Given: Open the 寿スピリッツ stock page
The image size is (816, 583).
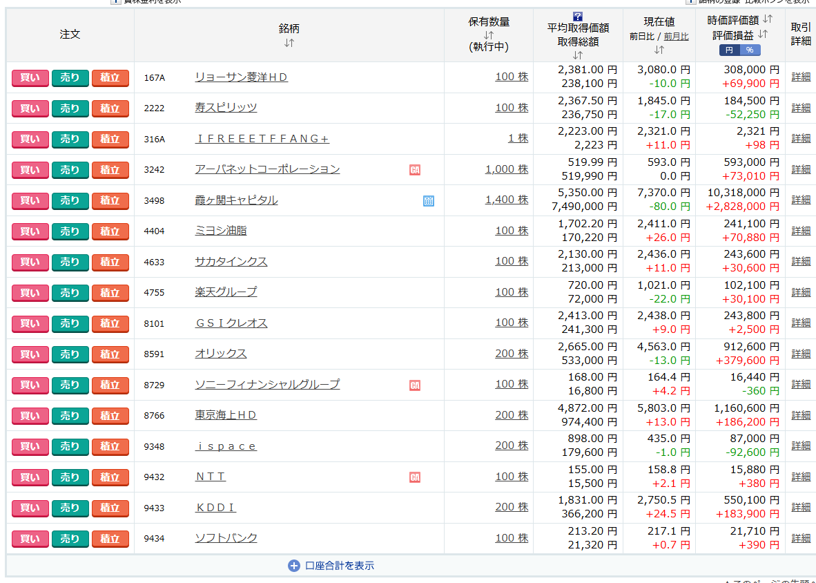Looking at the screenshot, I should (x=226, y=108).
